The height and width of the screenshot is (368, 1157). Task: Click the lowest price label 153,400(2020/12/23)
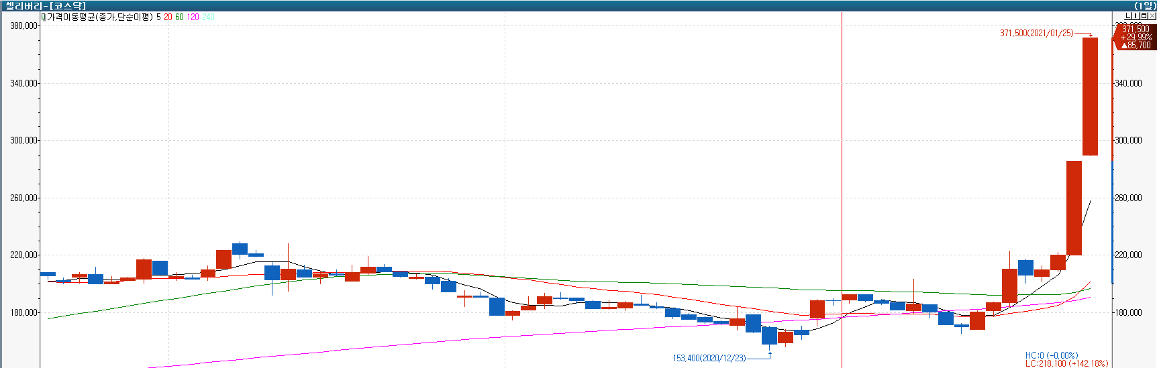point(709,358)
